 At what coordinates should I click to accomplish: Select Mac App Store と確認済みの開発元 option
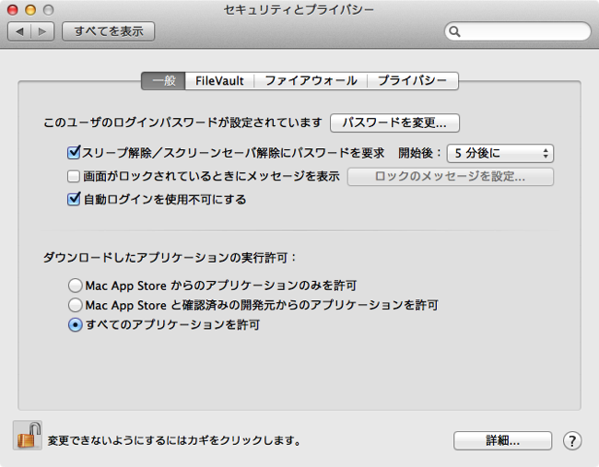[76, 305]
